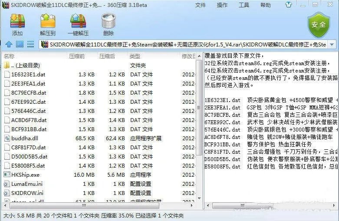339x221 pixels.
Task: Select the '.. (上级目录)' row name
Action: [x=26, y=65]
